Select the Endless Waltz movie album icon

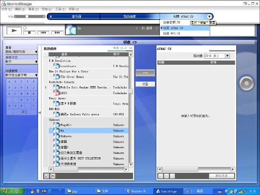pyautogui.click(x=56, y=114)
